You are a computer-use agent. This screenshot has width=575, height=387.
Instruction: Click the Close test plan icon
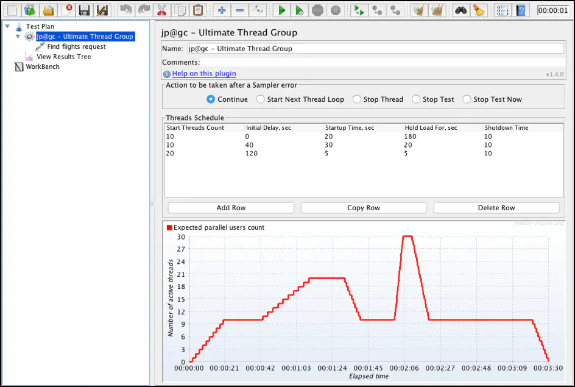(x=67, y=10)
